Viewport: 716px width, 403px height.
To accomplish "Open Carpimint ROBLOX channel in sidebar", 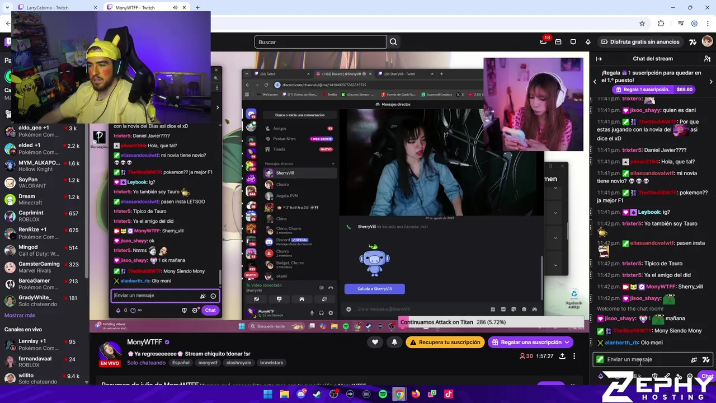I will pos(44,217).
